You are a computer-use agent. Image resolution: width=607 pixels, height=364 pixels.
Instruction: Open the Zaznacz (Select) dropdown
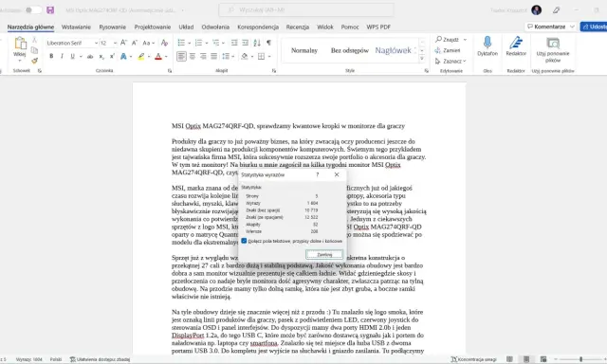pyautogui.click(x=451, y=61)
